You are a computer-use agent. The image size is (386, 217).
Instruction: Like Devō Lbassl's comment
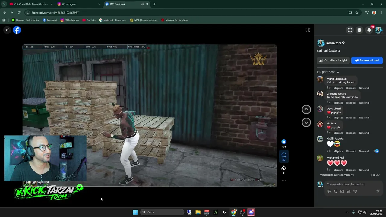point(338,118)
